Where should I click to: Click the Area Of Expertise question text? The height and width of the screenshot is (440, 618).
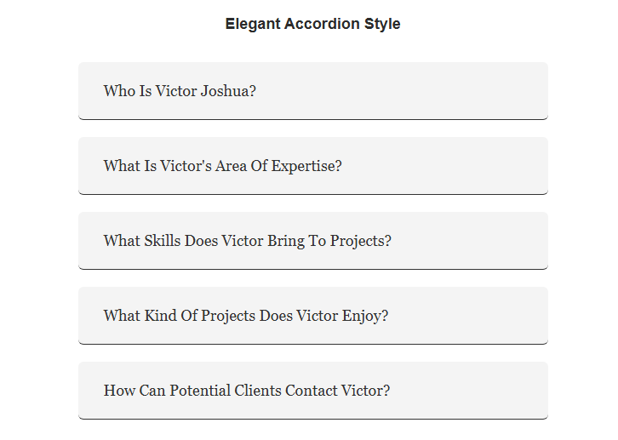[x=223, y=166]
